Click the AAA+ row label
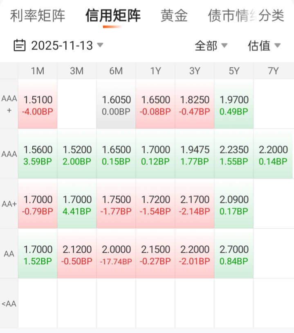The height and width of the screenshot is (333, 294). pyautogui.click(x=9, y=104)
